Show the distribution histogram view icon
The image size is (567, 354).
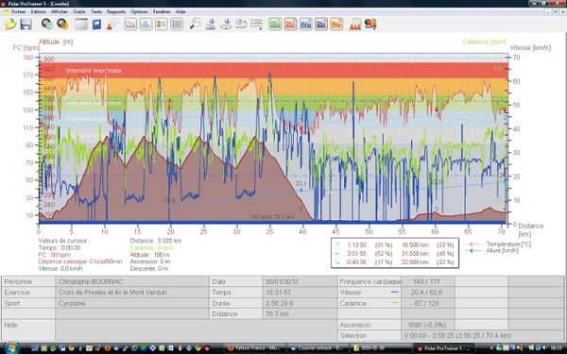[146, 25]
